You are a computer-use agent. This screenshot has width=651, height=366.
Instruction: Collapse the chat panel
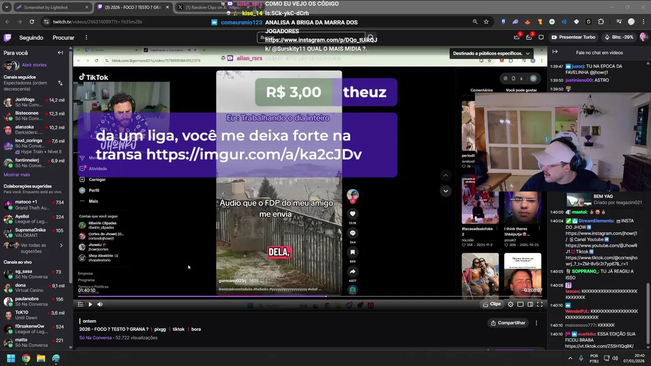[555, 52]
